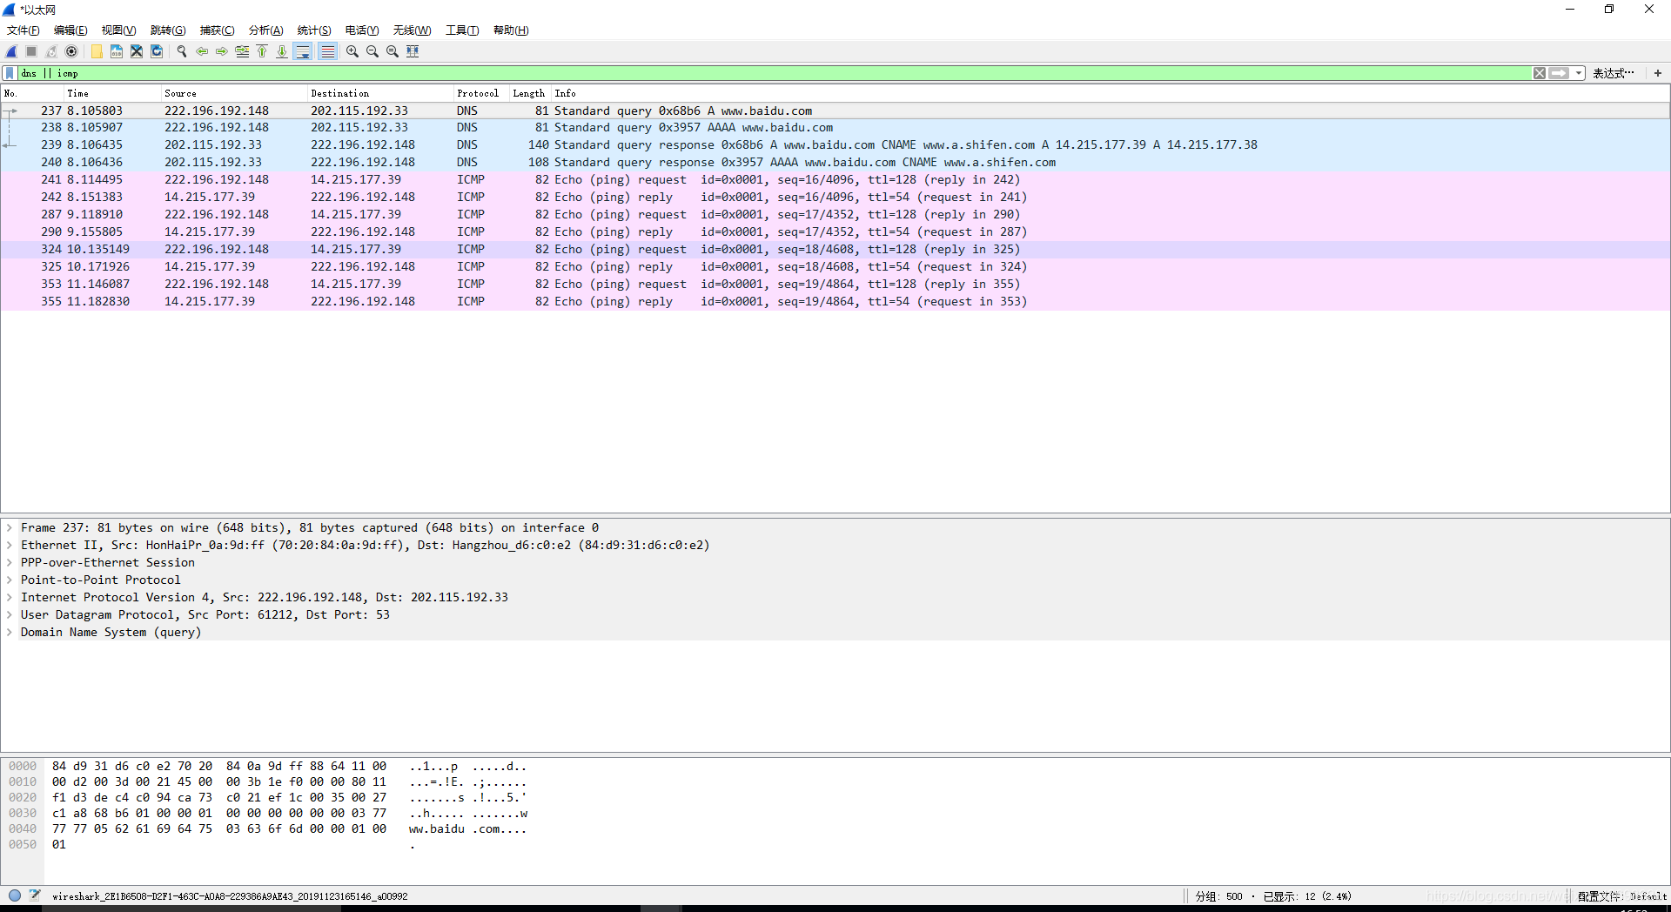
Task: Sort by the Destination column header
Action: (x=380, y=93)
